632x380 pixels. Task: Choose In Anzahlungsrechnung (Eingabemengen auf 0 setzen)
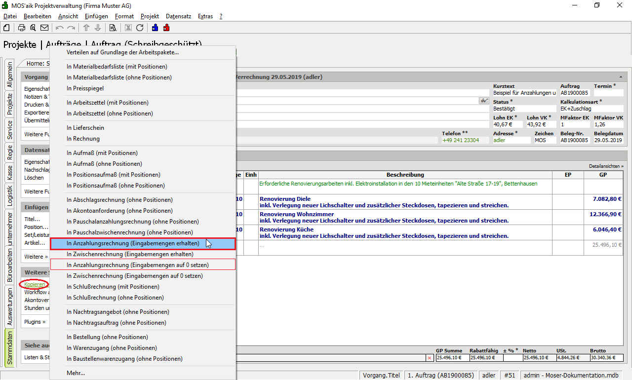tap(138, 265)
